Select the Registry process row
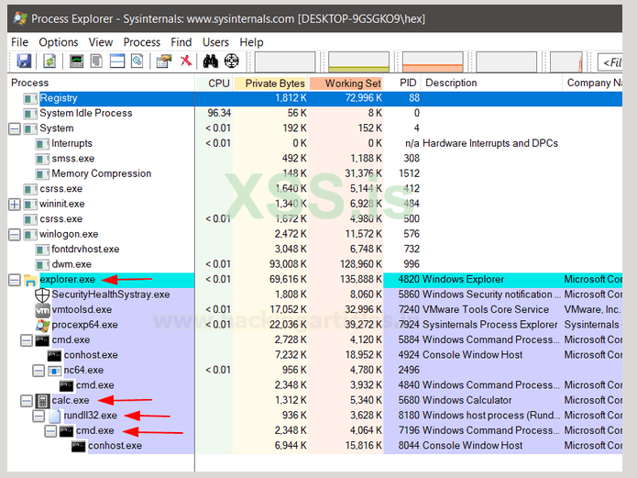 click(59, 98)
